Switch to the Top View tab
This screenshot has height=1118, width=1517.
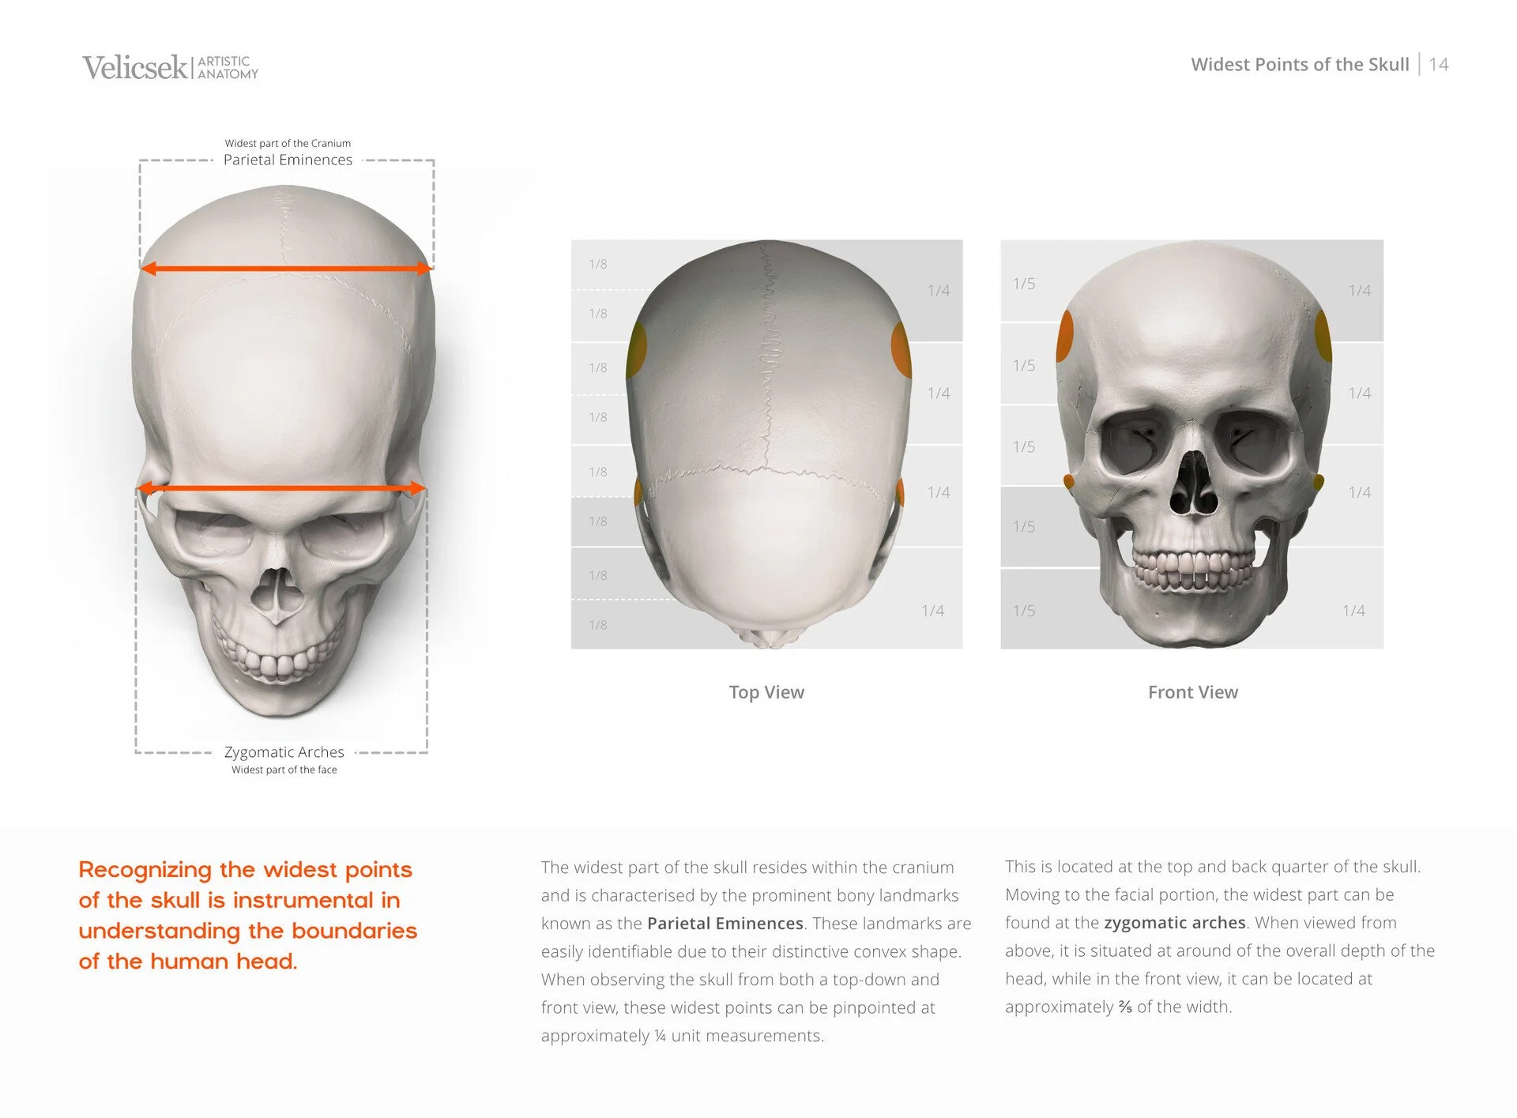pyautogui.click(x=766, y=691)
